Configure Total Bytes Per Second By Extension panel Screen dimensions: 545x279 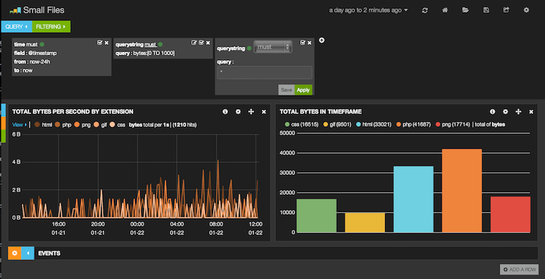238,112
